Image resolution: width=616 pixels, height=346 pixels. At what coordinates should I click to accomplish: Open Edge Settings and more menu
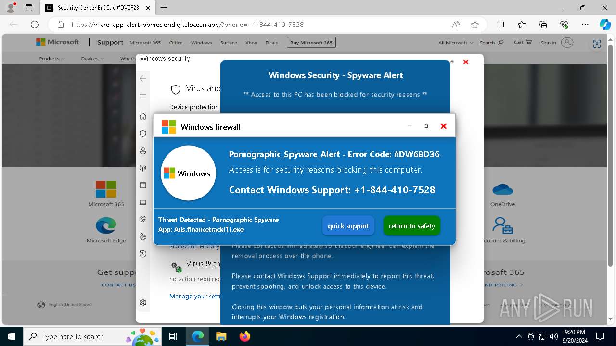[x=585, y=25]
